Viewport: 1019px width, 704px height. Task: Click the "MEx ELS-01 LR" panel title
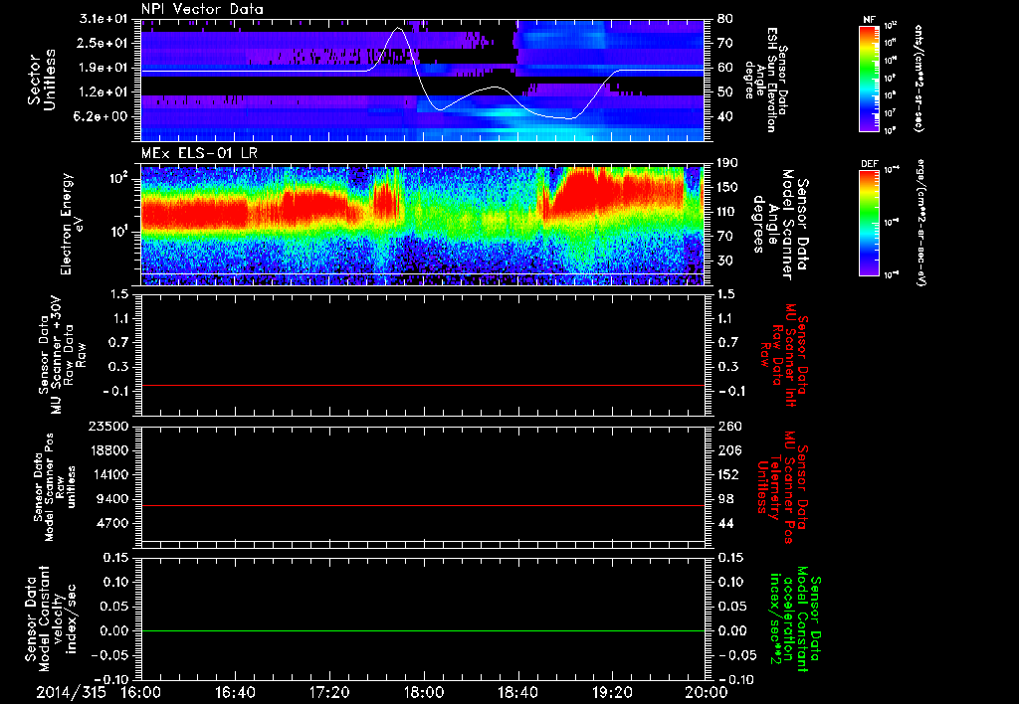201,153
